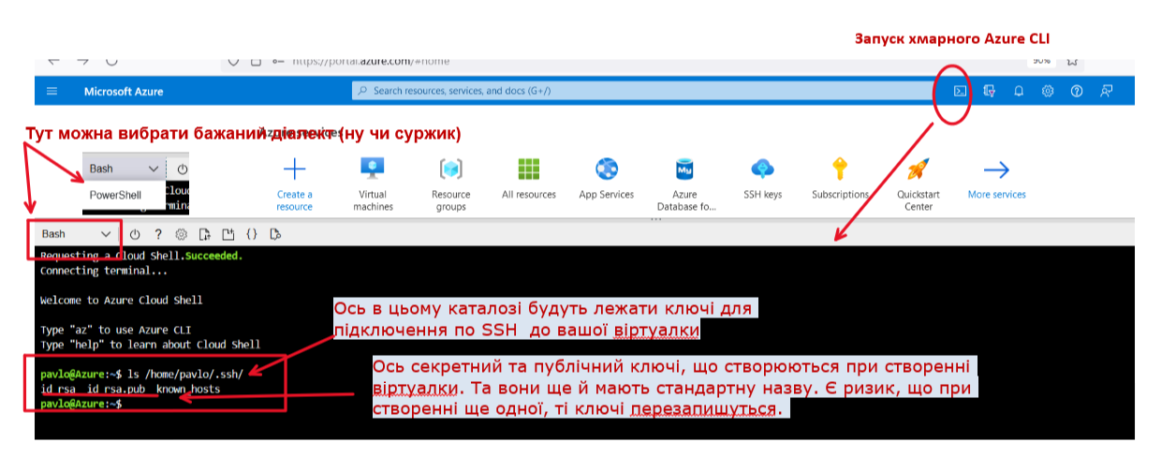Click the Create a resource link
The image size is (1176, 472).
295,183
